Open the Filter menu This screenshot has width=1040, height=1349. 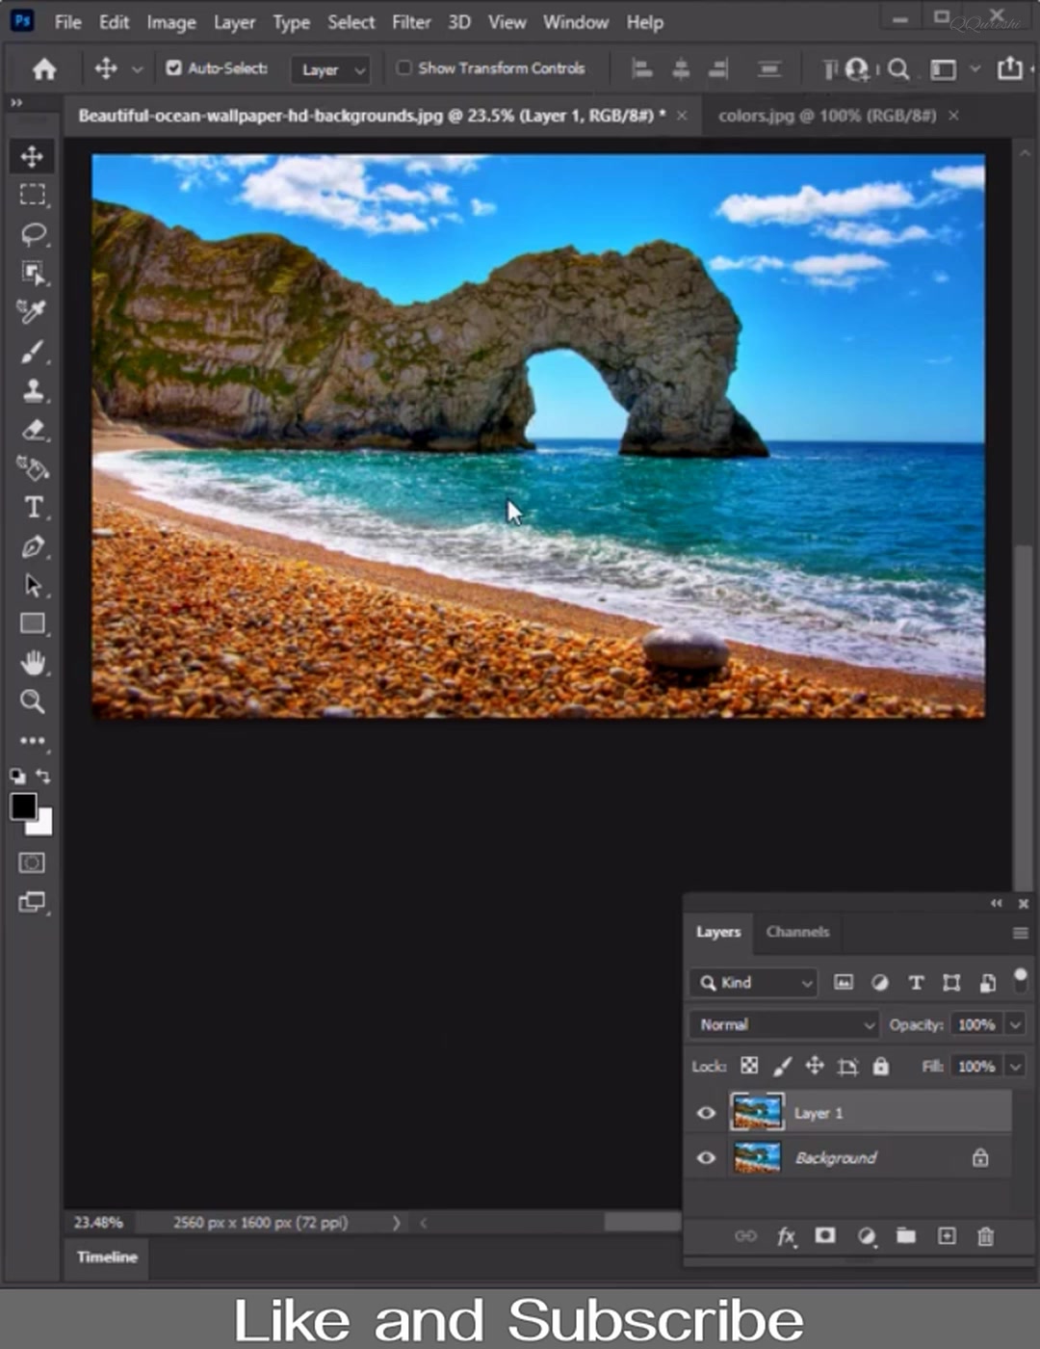[411, 22]
